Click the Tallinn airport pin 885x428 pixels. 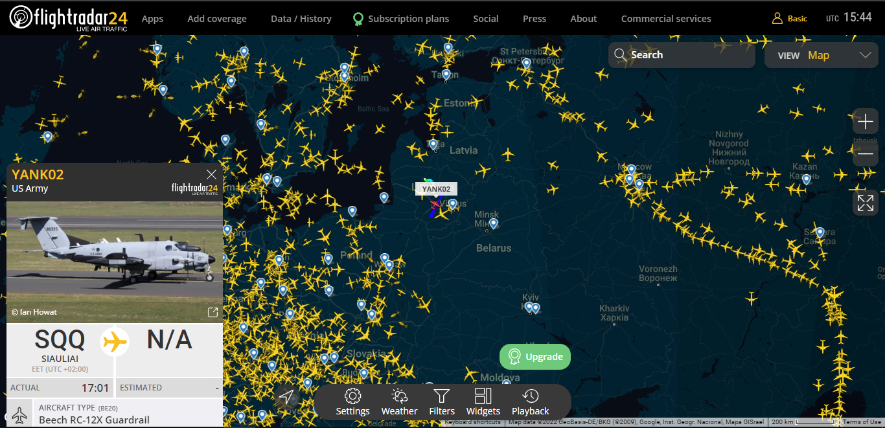coord(445,75)
